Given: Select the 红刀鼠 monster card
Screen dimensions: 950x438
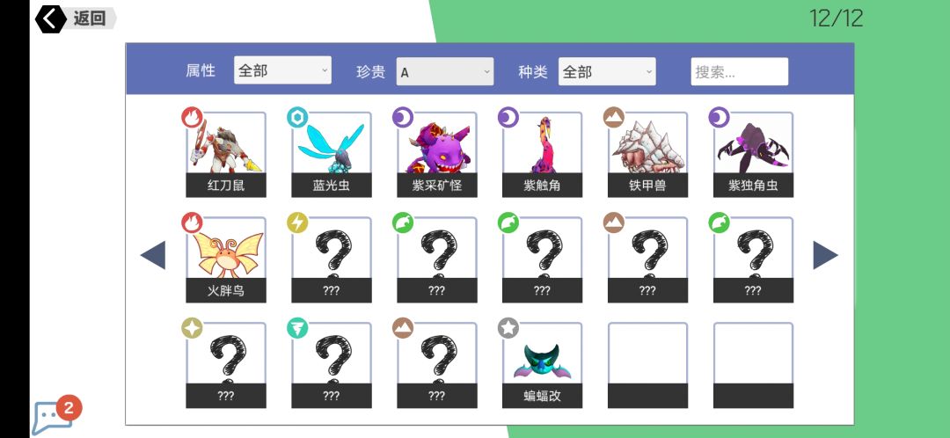Looking at the screenshot, I should [x=226, y=155].
